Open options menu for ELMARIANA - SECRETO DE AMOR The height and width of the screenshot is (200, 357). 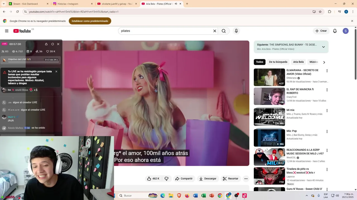(x=327, y=71)
